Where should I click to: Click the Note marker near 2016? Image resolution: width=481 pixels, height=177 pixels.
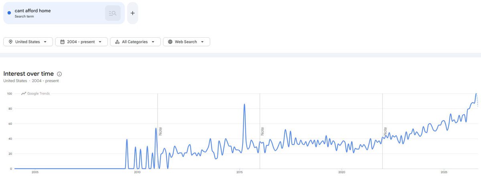pyautogui.click(x=263, y=131)
